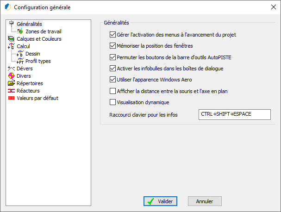Select the Calcul tree node
This screenshot has width=281, height=212.
pyautogui.click(x=23, y=46)
